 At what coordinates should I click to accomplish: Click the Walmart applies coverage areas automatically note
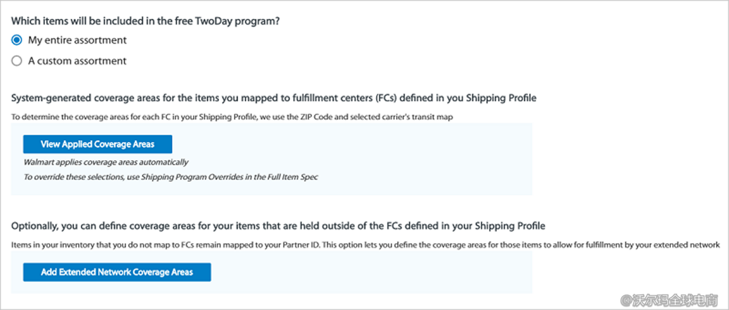[x=106, y=162]
